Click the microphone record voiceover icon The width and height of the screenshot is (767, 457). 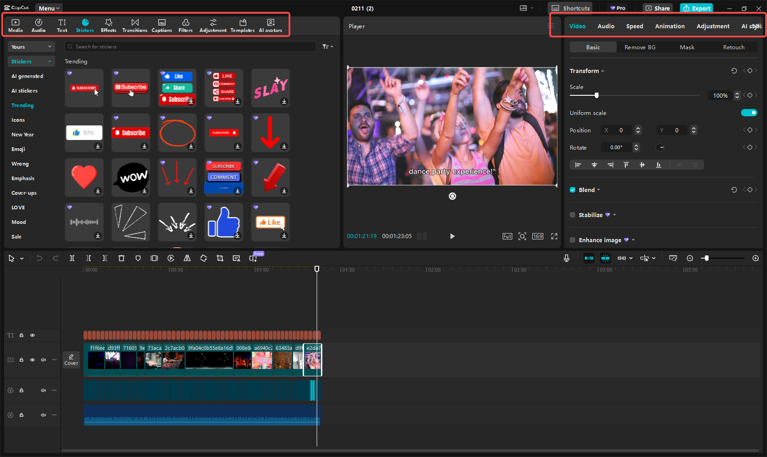567,258
